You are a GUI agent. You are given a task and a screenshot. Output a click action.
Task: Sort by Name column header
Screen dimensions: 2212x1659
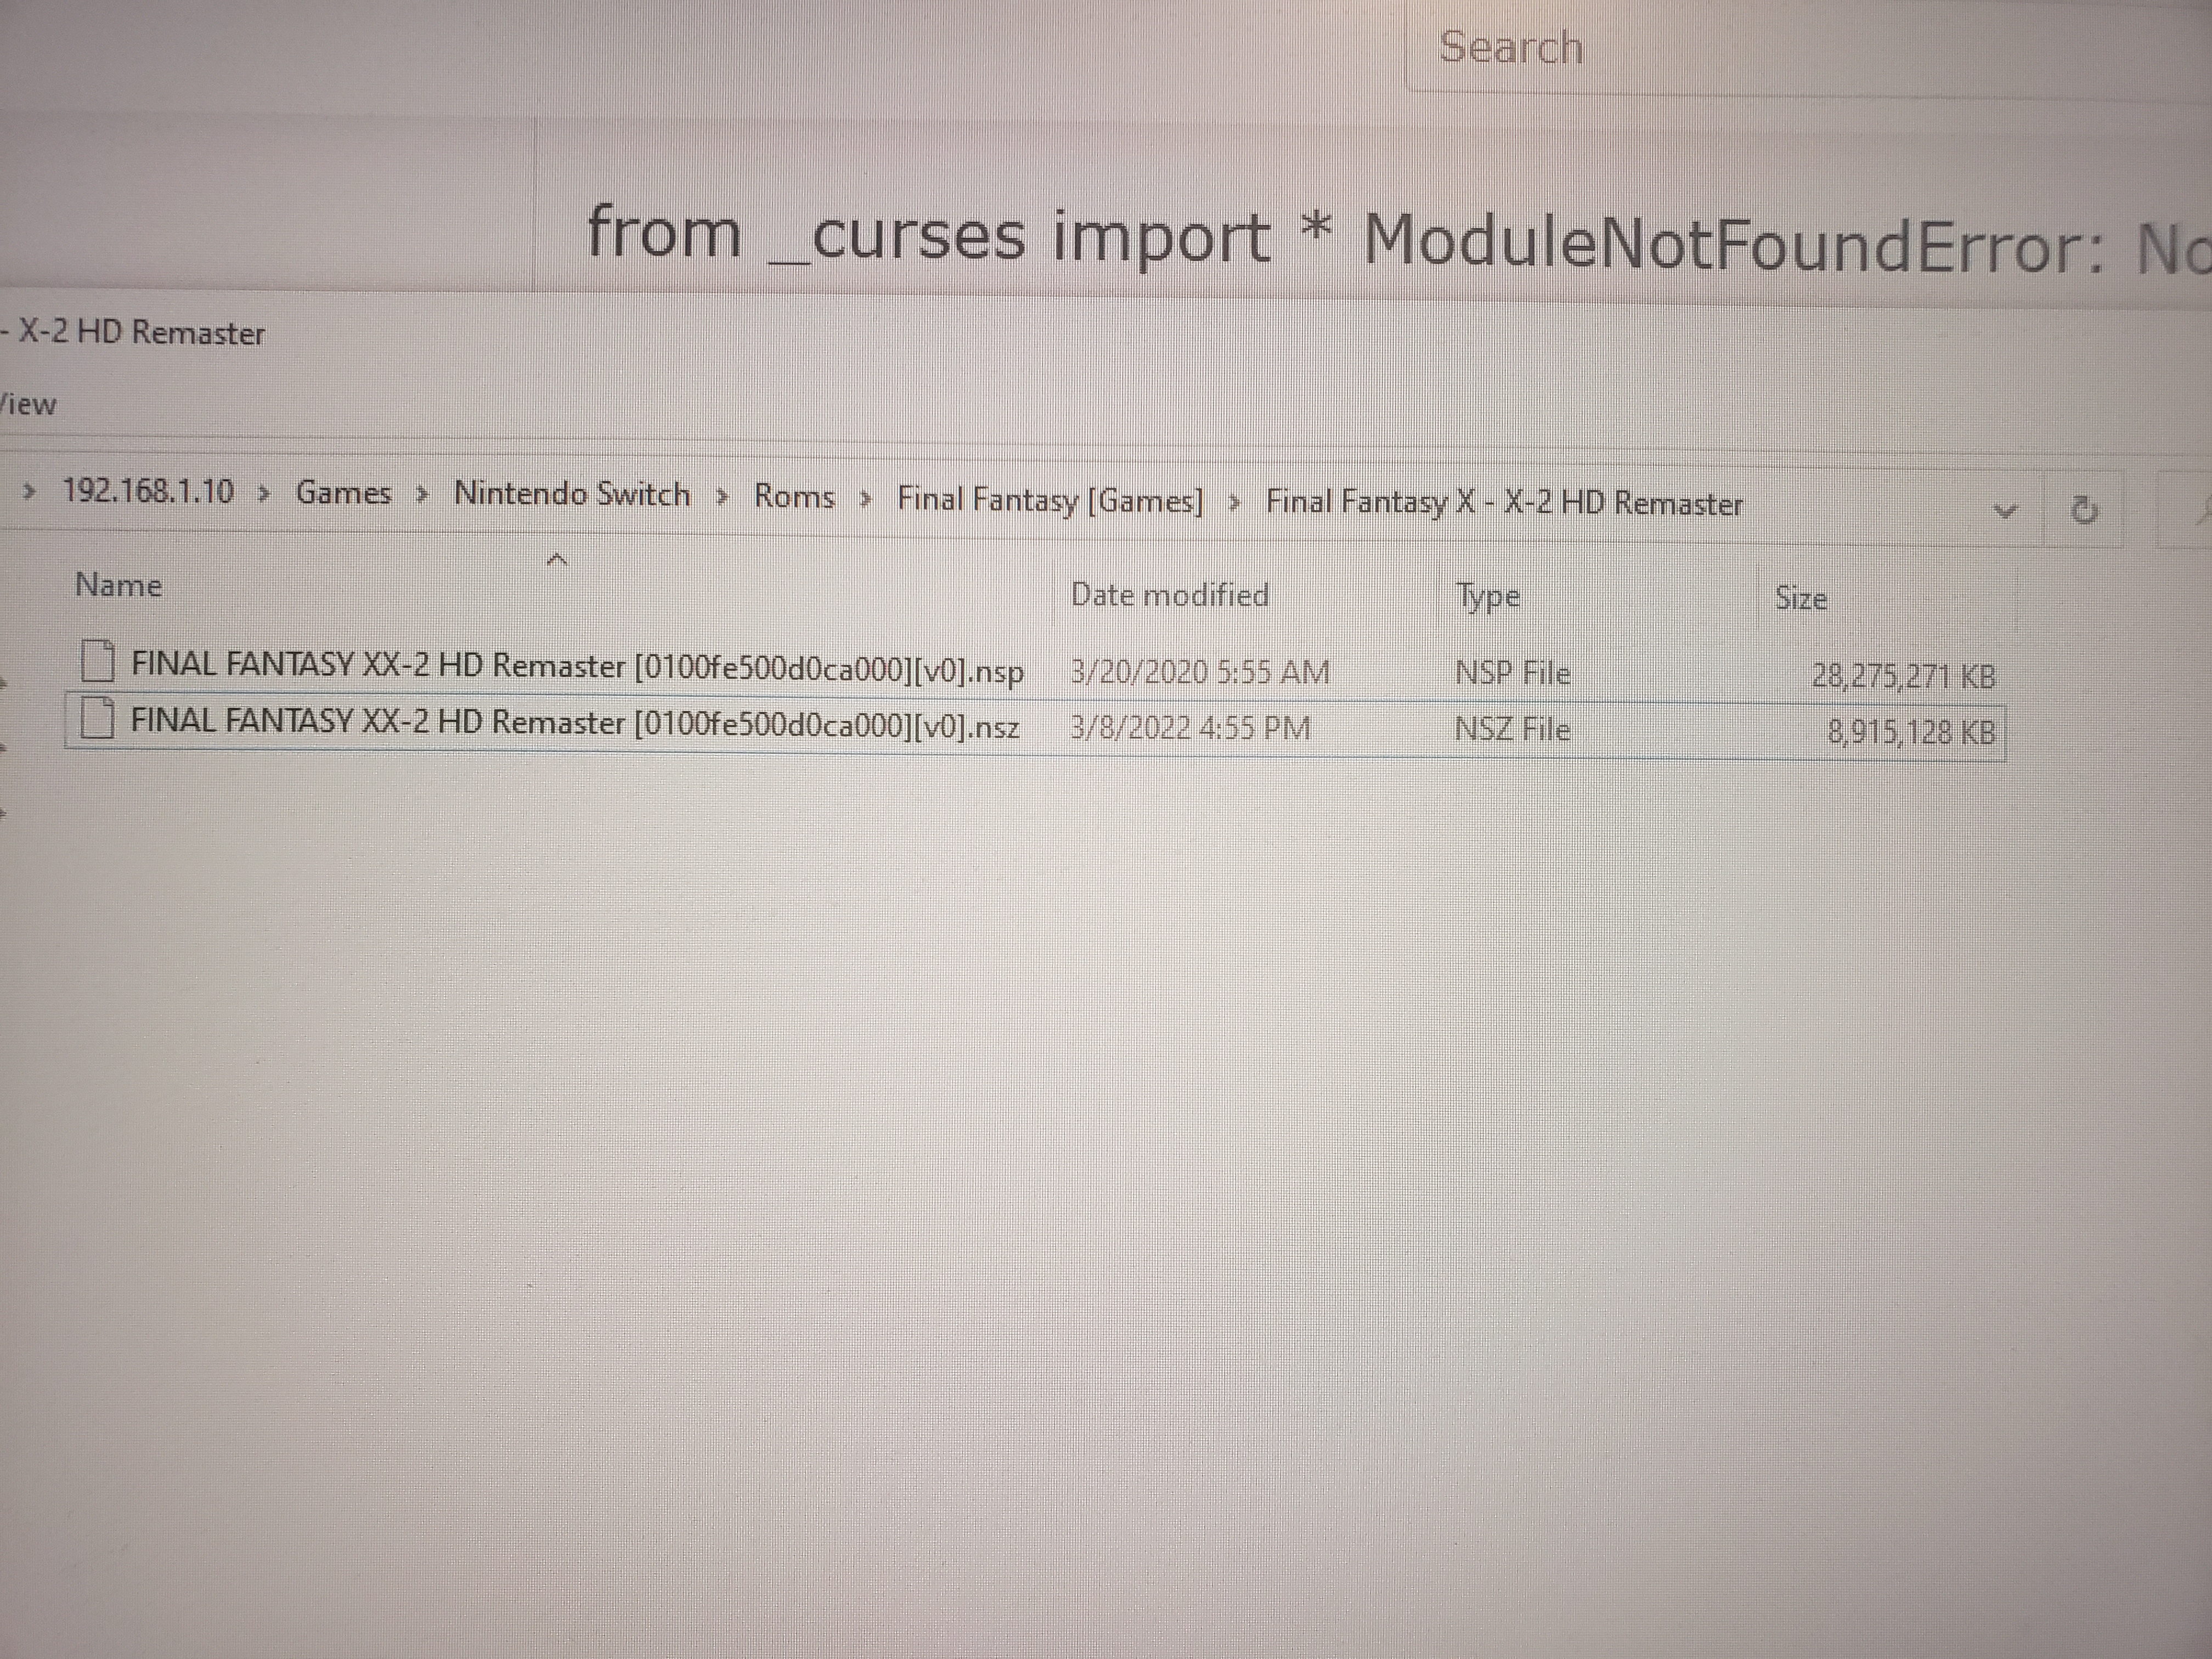tap(119, 585)
